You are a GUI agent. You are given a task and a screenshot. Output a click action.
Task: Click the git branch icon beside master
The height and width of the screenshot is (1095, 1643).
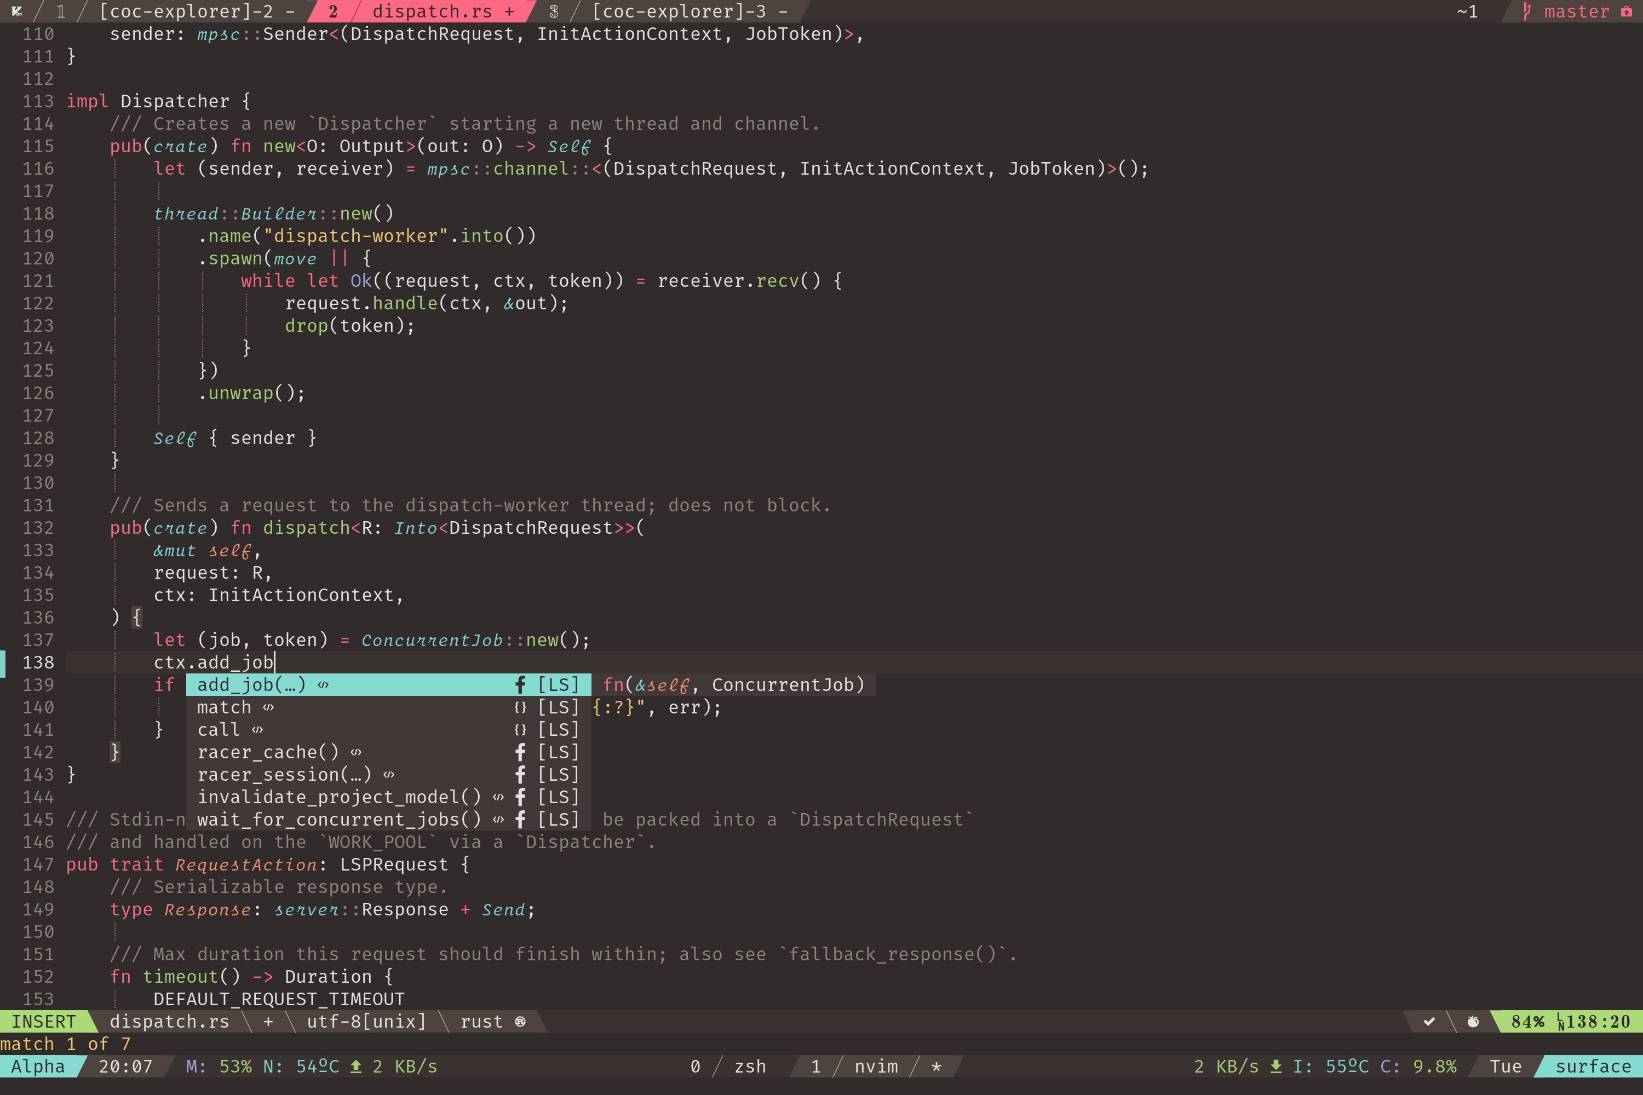(1527, 11)
